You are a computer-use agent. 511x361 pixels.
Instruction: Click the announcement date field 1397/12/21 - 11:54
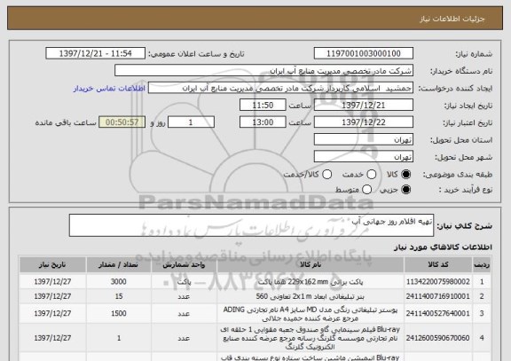coord(96,53)
